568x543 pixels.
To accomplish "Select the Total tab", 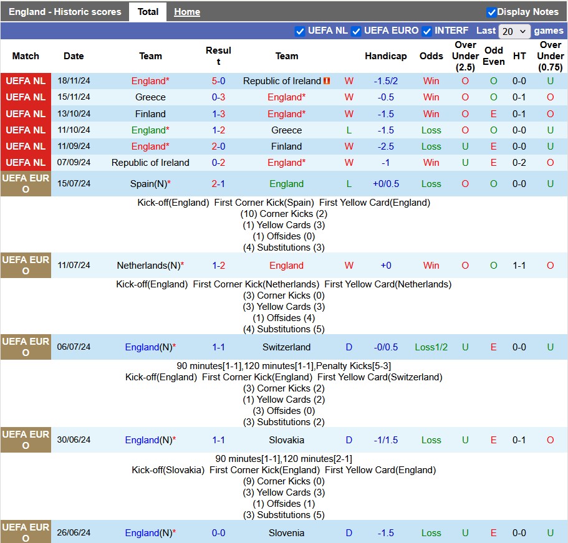I will [x=148, y=12].
